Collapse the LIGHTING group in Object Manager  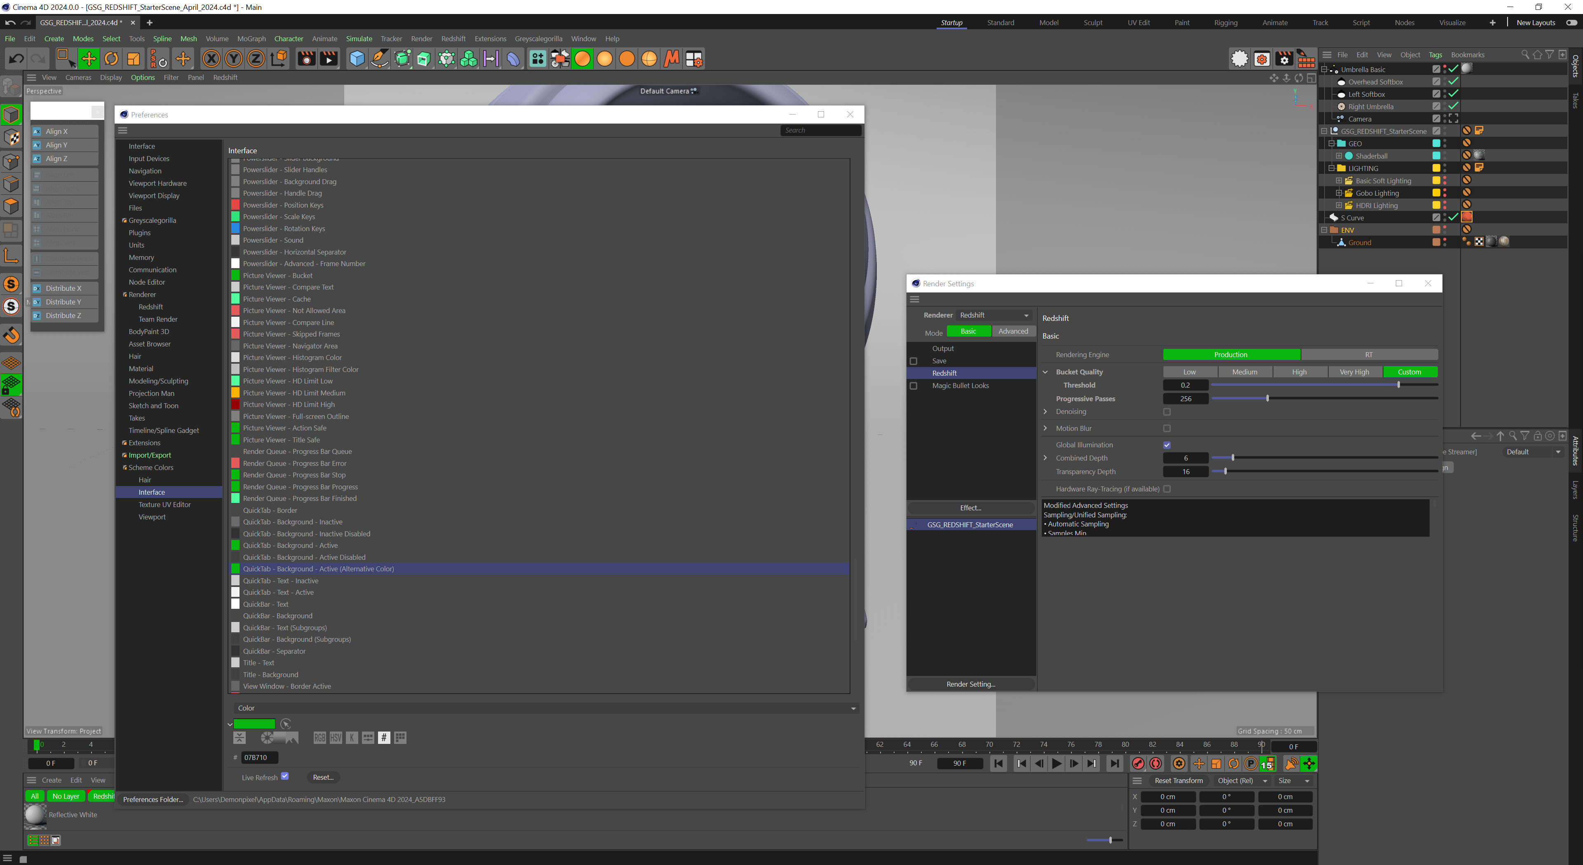(1332, 168)
